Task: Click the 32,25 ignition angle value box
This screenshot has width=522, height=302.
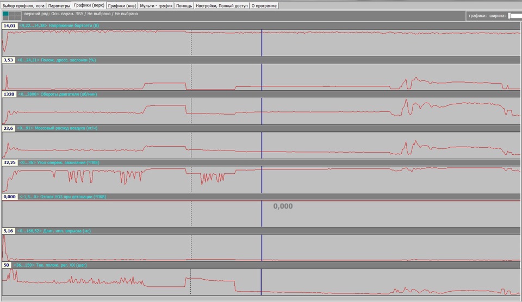Action: tap(9, 162)
